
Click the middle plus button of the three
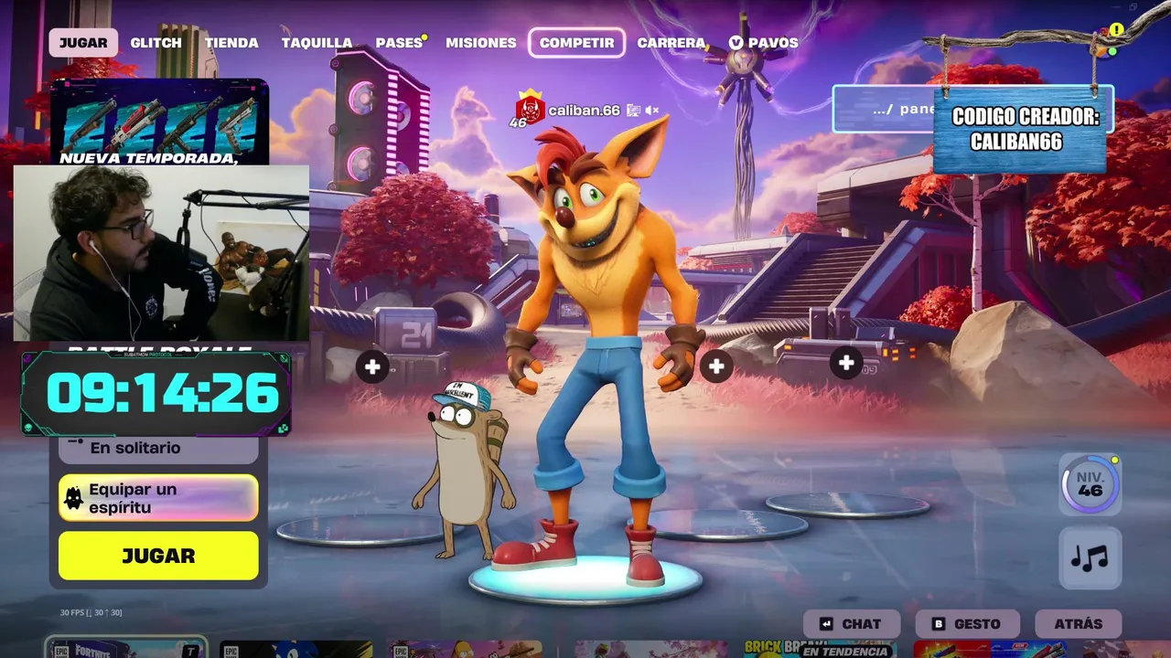coord(716,367)
